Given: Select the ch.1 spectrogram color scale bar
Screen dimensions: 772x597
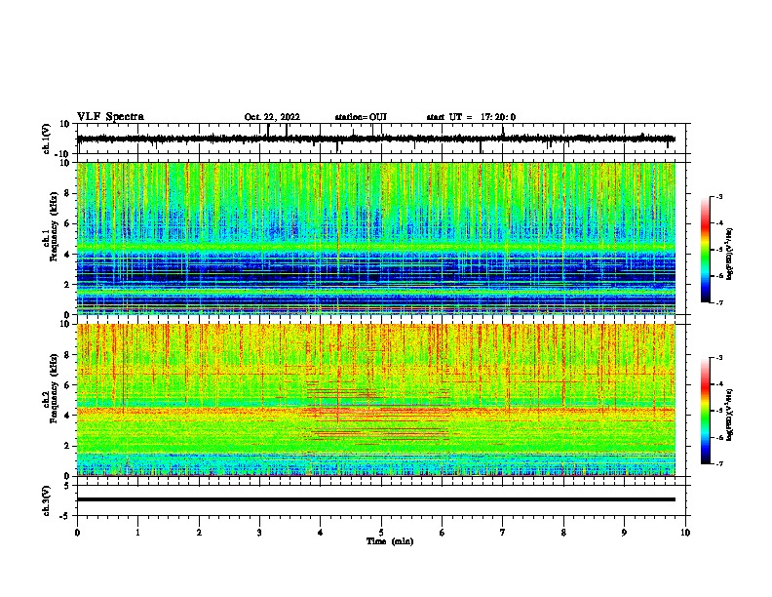Looking at the screenshot, I should [705, 250].
